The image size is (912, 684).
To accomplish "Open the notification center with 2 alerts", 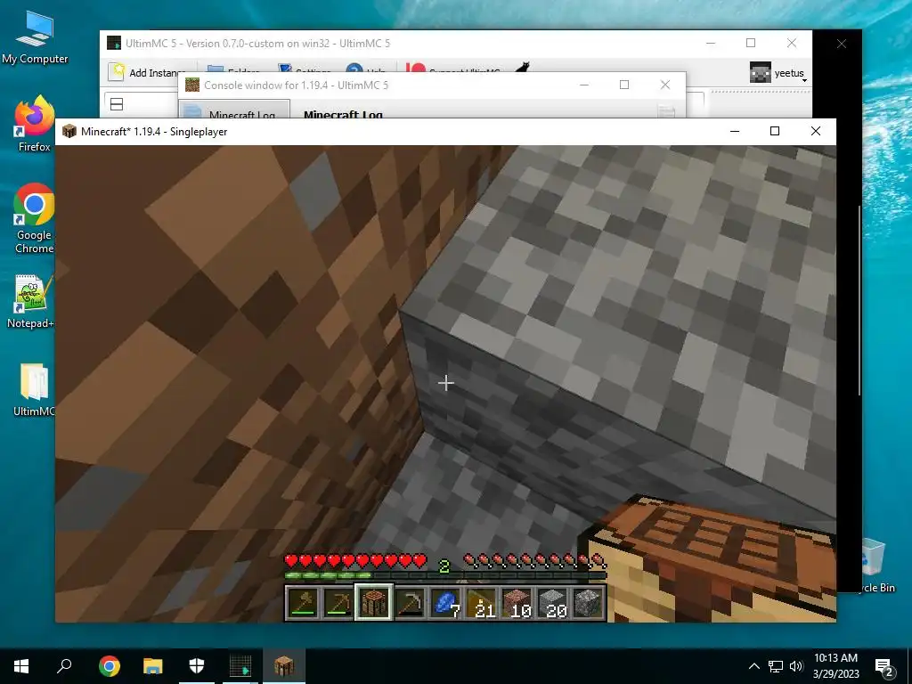I will click(884, 667).
